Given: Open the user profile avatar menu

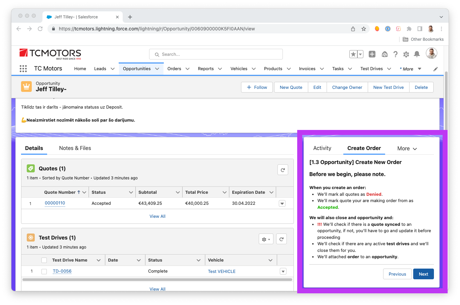Looking at the screenshot, I should 432,53.
